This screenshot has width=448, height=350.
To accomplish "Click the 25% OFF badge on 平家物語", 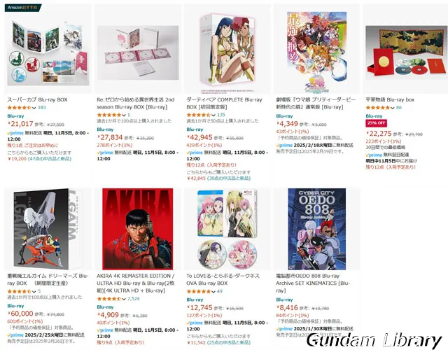I will click(x=377, y=123).
